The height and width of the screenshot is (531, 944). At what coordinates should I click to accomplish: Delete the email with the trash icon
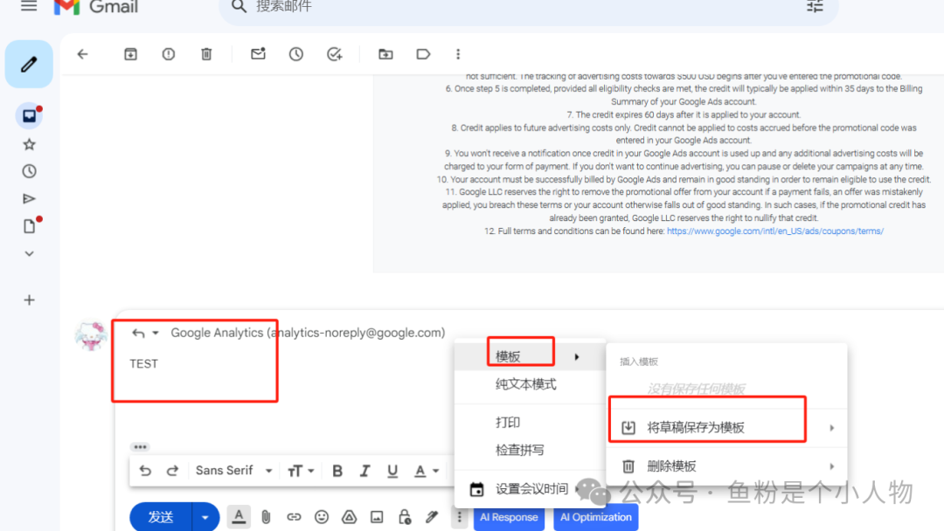click(x=206, y=53)
